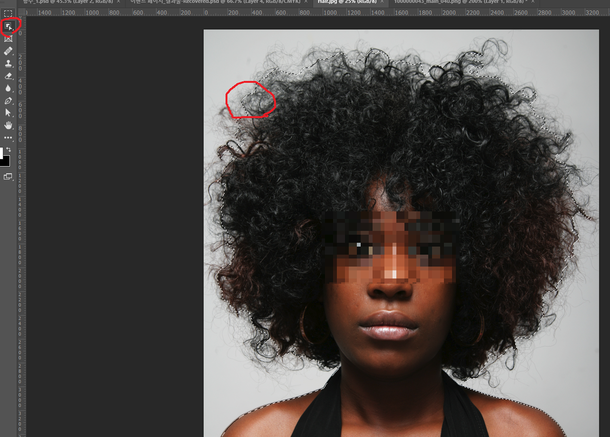Click the ruler origin corner box

(x=21, y=12)
